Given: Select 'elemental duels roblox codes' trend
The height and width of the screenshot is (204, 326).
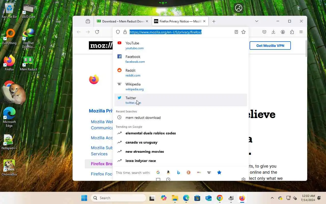Looking at the screenshot, I should (x=181, y=133).
